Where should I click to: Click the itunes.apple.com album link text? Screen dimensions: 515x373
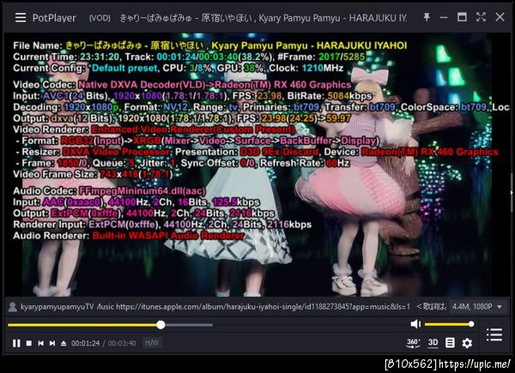pyautogui.click(x=263, y=307)
